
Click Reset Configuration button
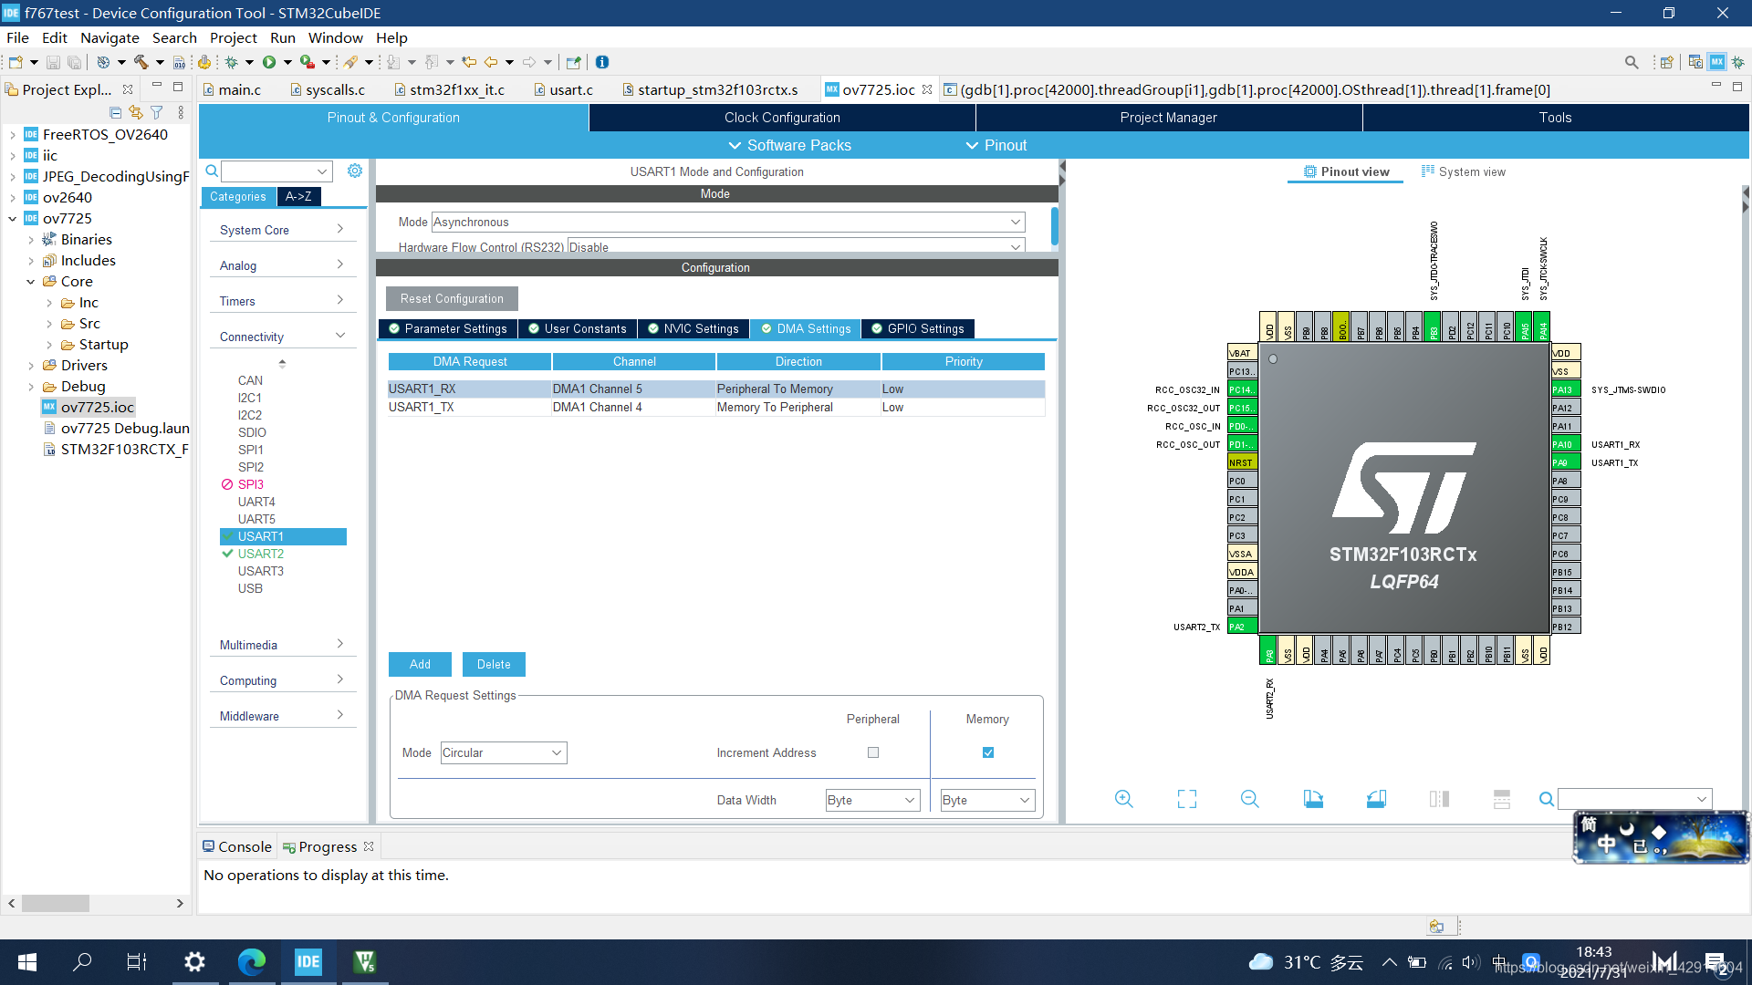tap(452, 298)
